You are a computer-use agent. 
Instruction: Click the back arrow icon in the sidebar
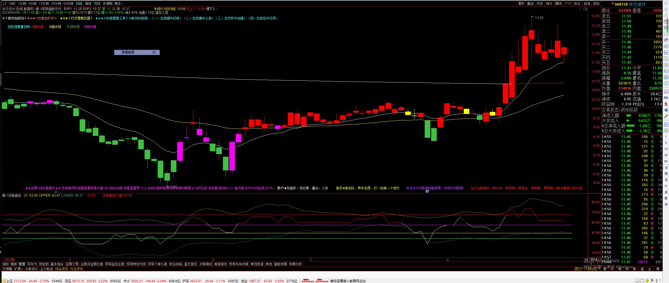click(666, 3)
